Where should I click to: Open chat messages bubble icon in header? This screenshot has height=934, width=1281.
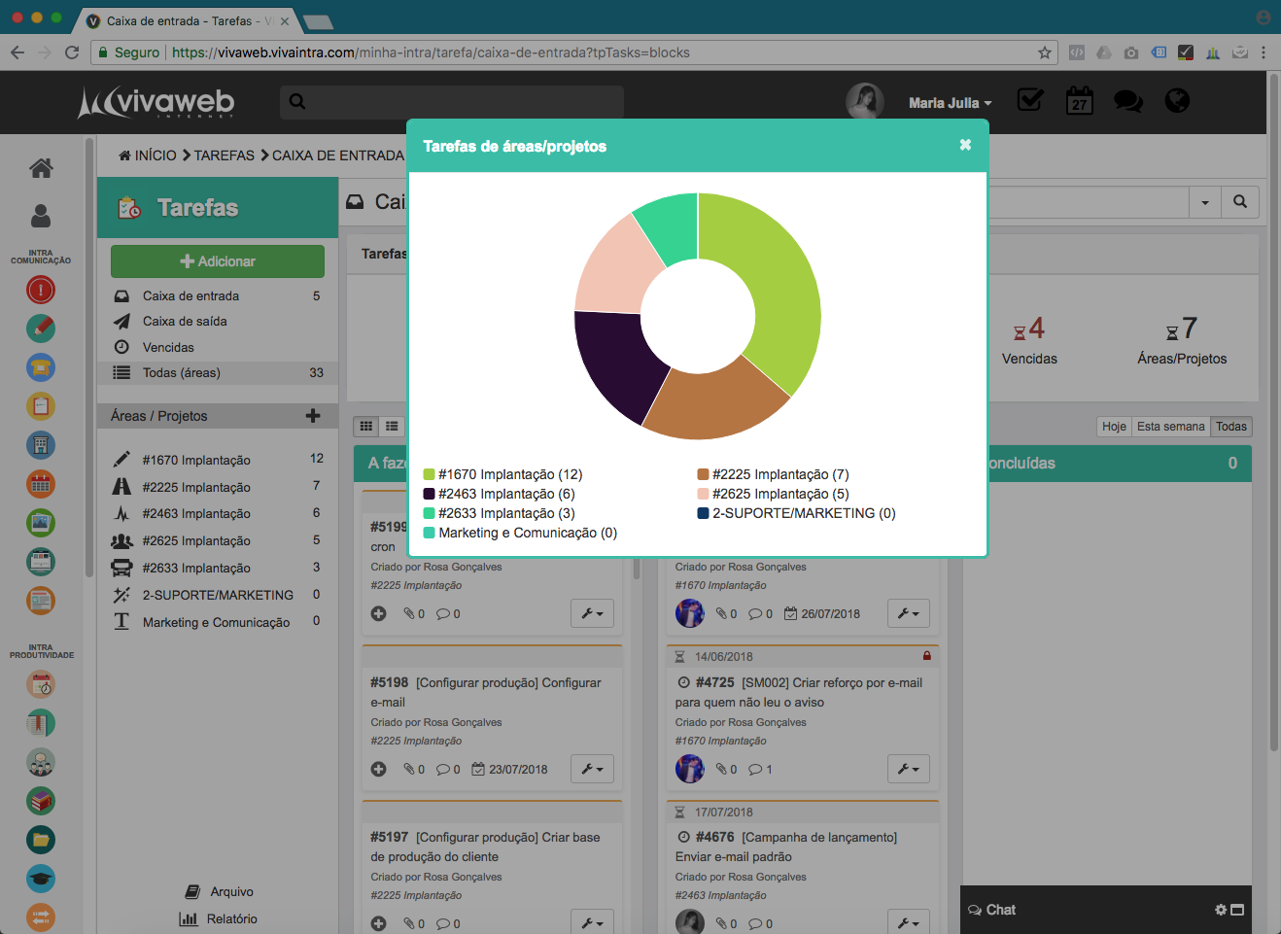(x=1127, y=101)
